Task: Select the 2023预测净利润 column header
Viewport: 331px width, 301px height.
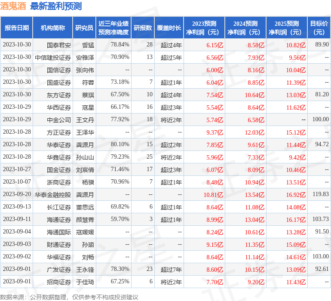Action: tap(204, 28)
